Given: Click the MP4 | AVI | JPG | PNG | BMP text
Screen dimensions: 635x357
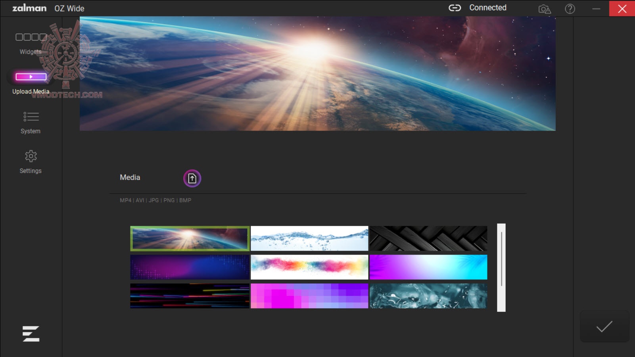Looking at the screenshot, I should point(155,200).
